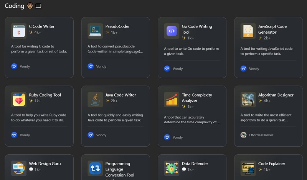Click the Coding section heading
This screenshot has width=307, height=180.
(14, 6)
